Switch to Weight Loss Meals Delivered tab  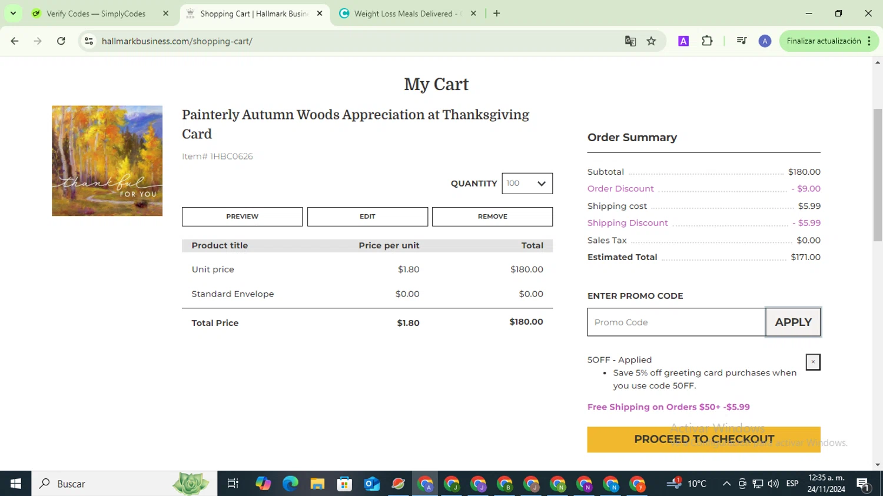pyautogui.click(x=408, y=14)
